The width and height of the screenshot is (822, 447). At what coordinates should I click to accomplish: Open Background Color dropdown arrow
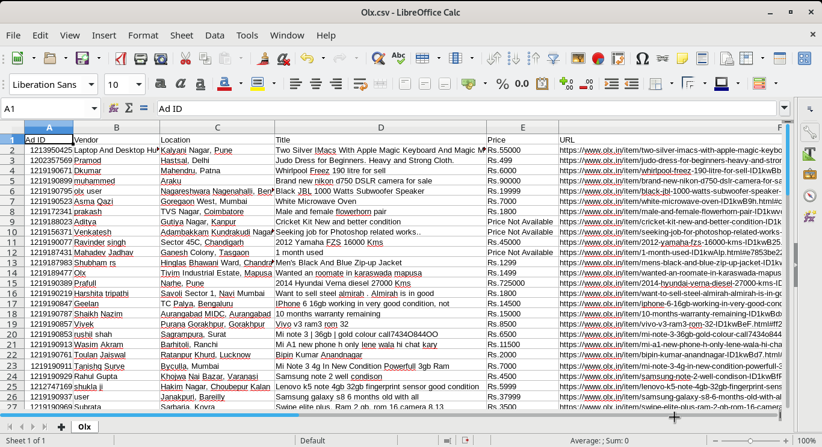(x=274, y=84)
